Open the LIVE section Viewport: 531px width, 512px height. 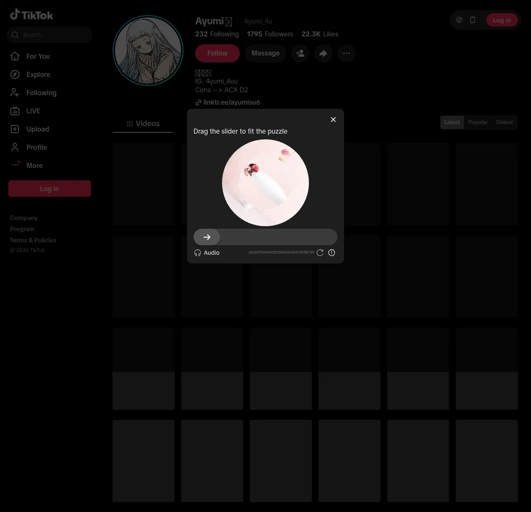33,111
